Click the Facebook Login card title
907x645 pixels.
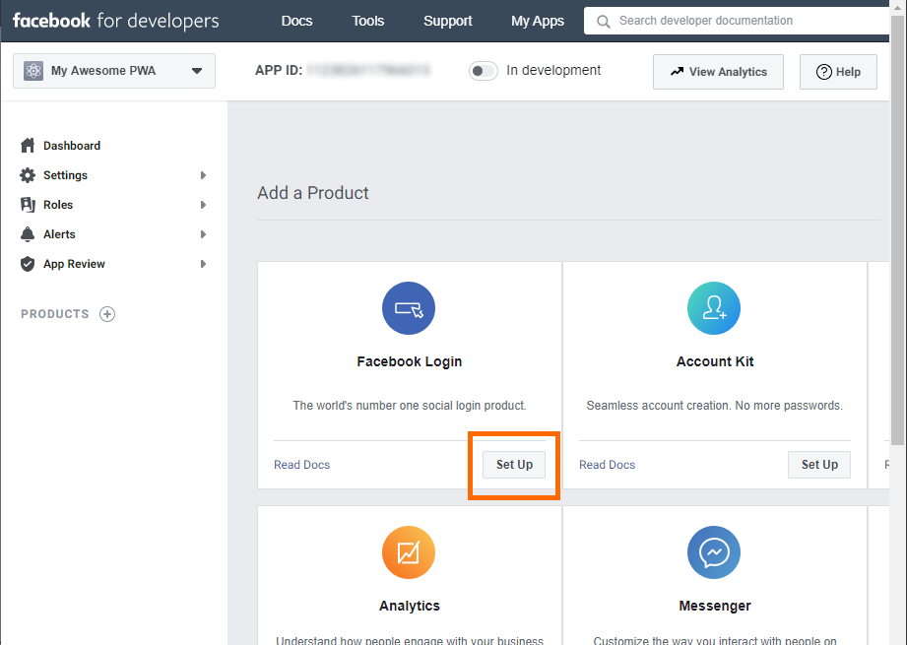(409, 361)
